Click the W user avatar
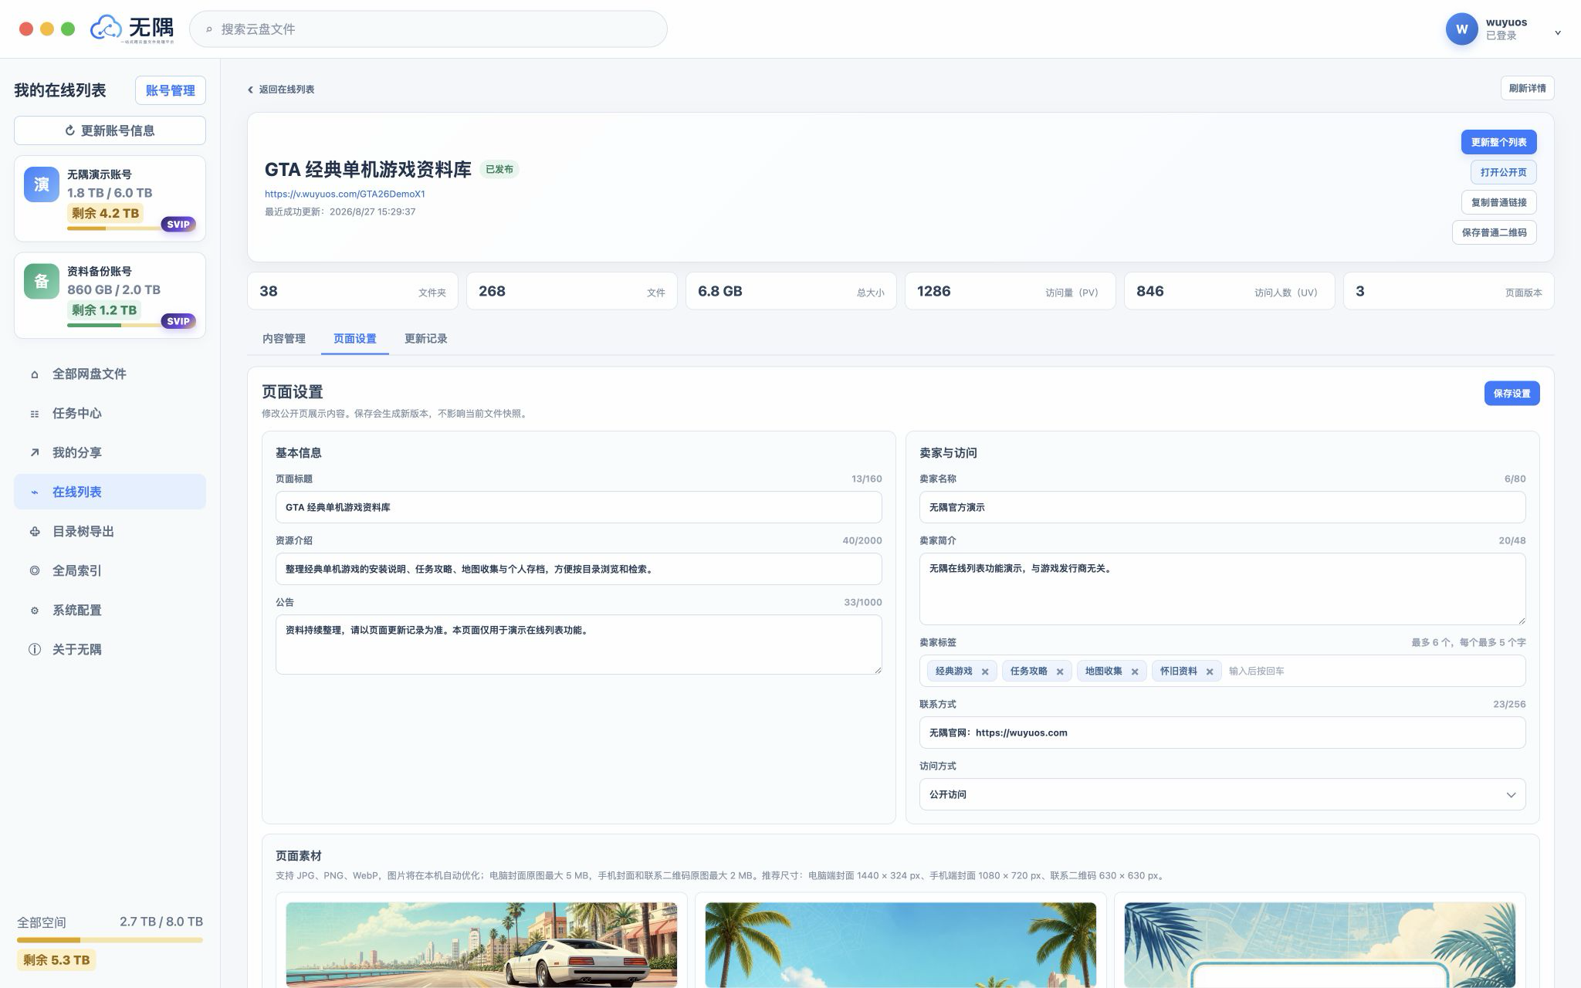 pos(1461,29)
